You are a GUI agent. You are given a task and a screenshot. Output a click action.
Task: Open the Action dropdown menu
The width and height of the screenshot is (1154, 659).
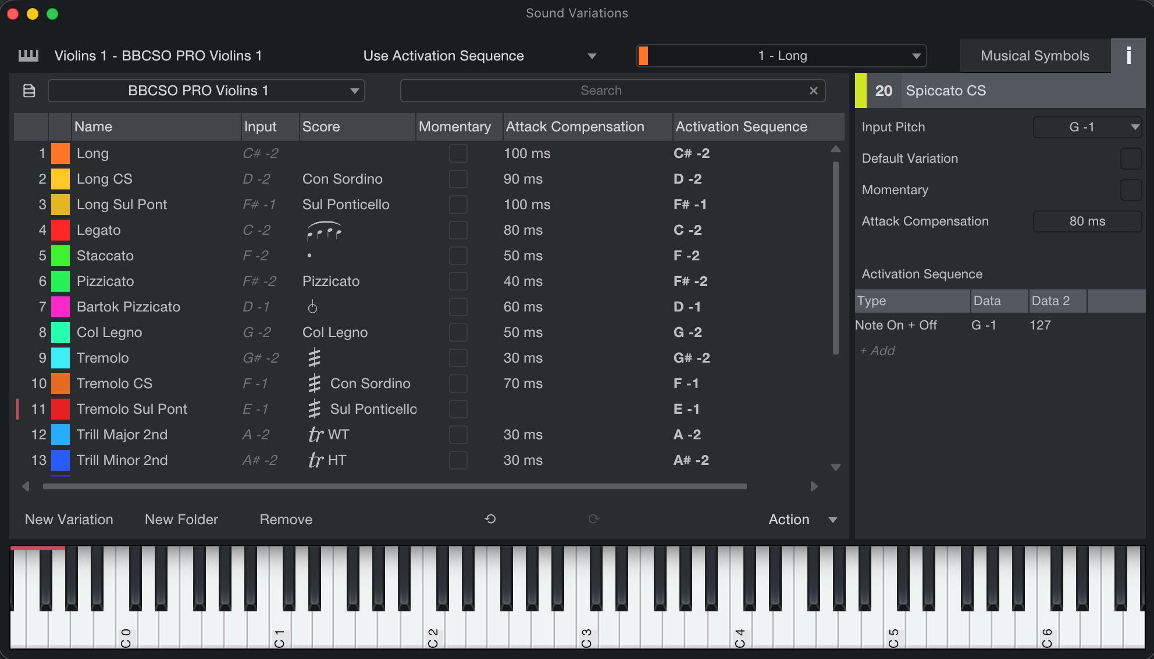coord(803,520)
